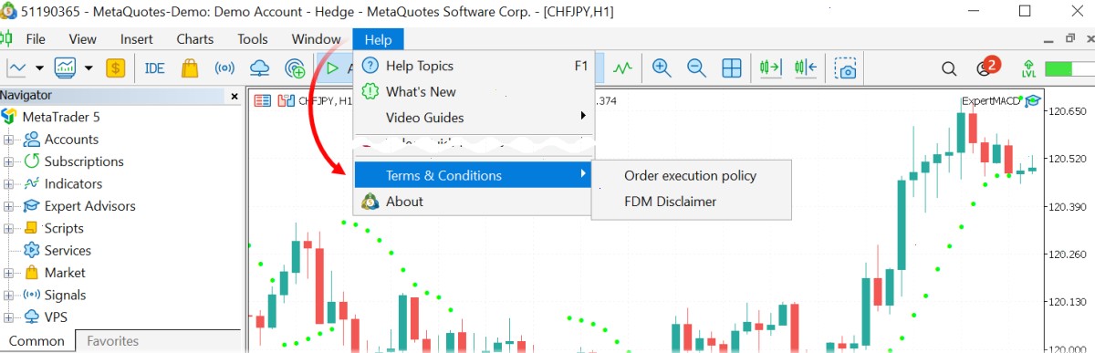Select FDM Disclaimer item
Screen dimensions: 1095x353
[x=691, y=202]
